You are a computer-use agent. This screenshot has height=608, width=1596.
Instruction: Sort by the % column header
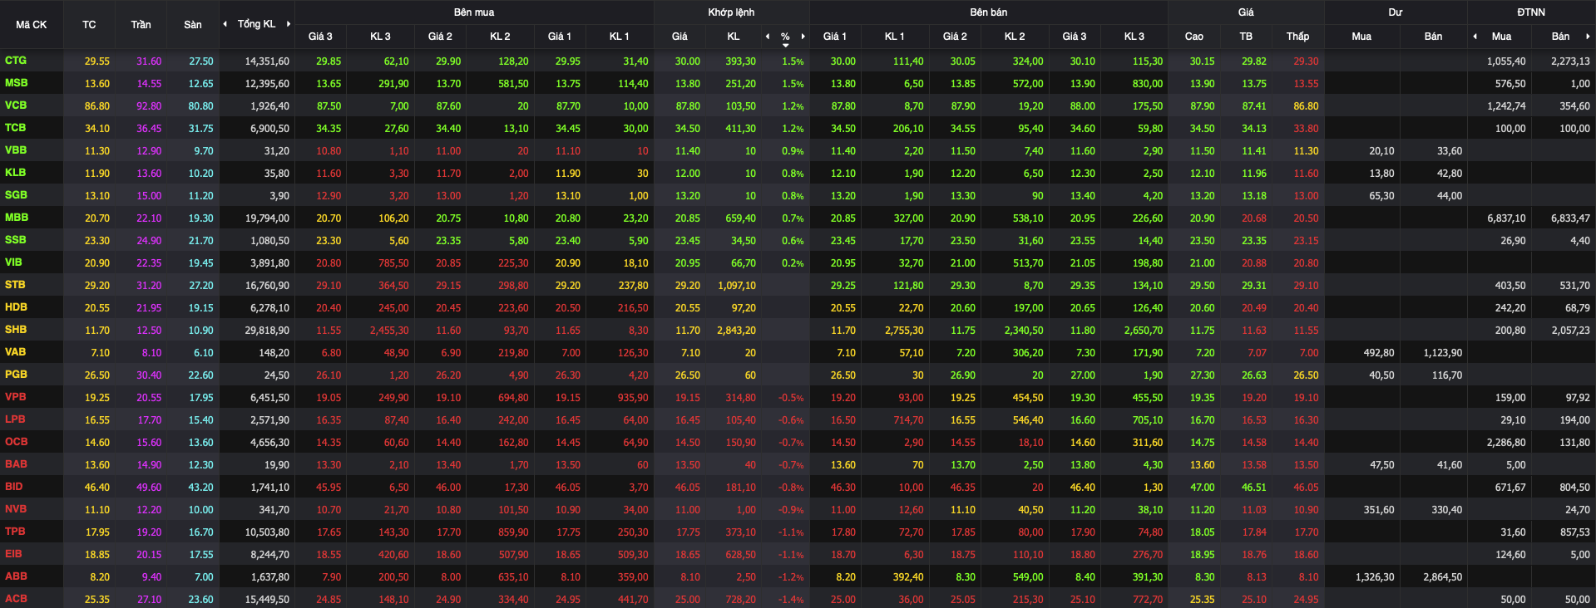785,37
